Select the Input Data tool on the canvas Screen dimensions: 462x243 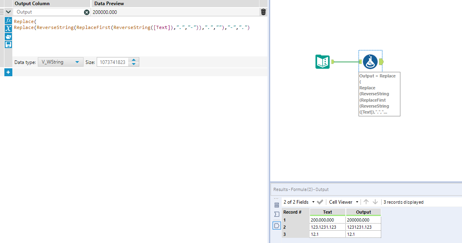(x=322, y=62)
